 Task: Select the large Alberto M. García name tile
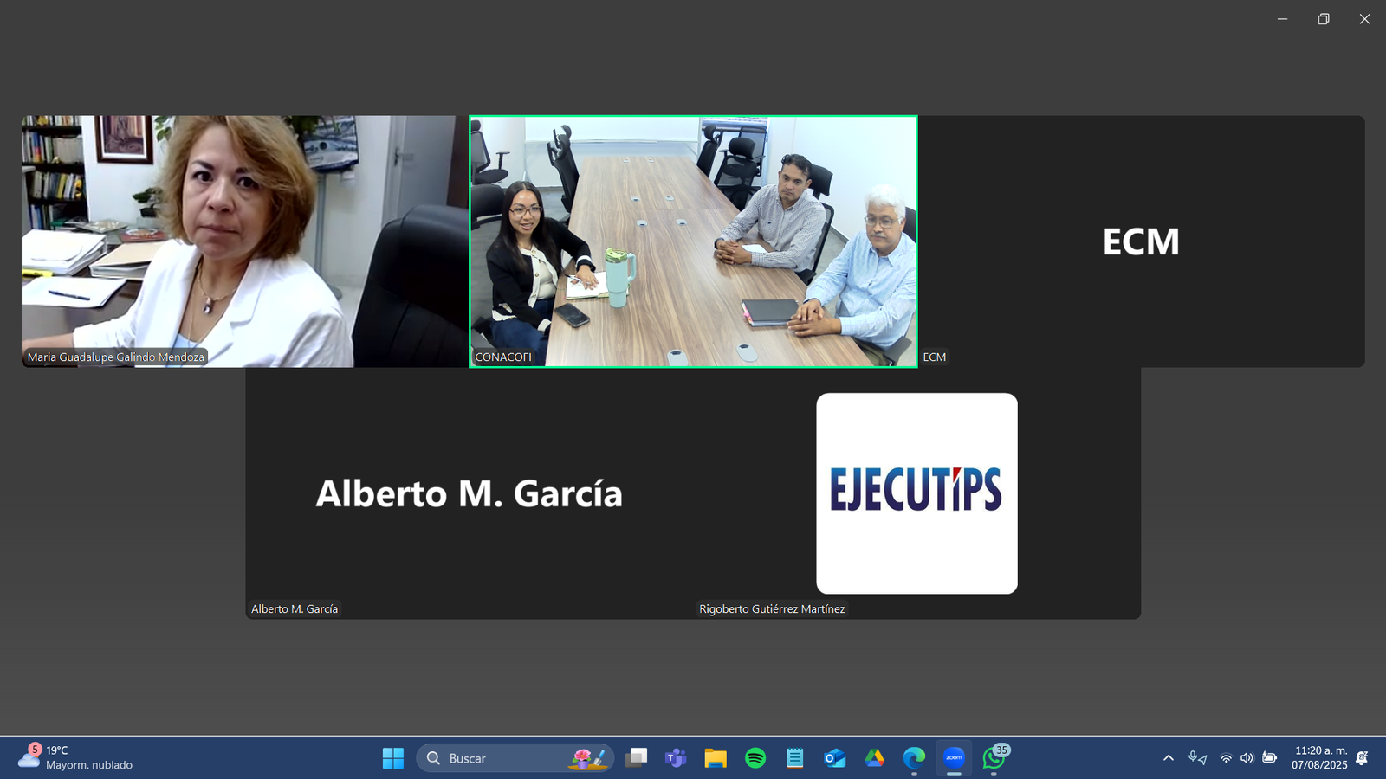point(469,493)
